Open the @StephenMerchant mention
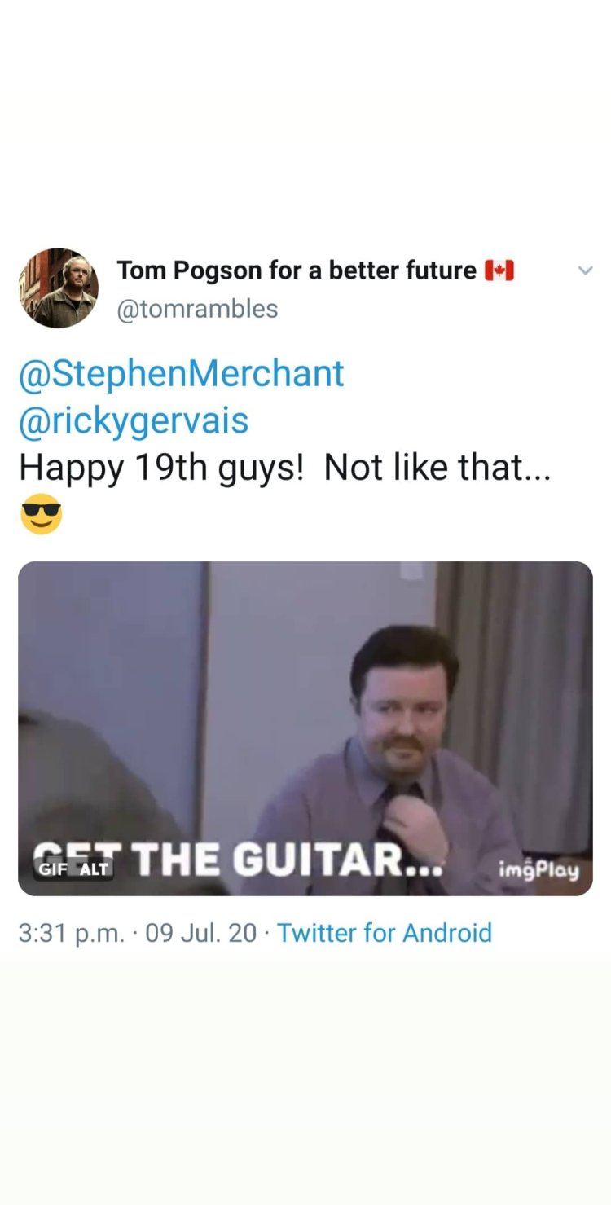This screenshot has width=611, height=1205. tap(181, 374)
